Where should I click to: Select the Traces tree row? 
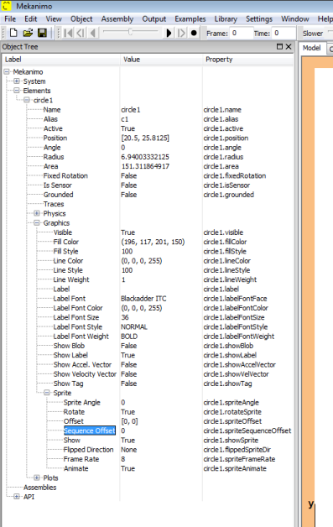(54, 204)
